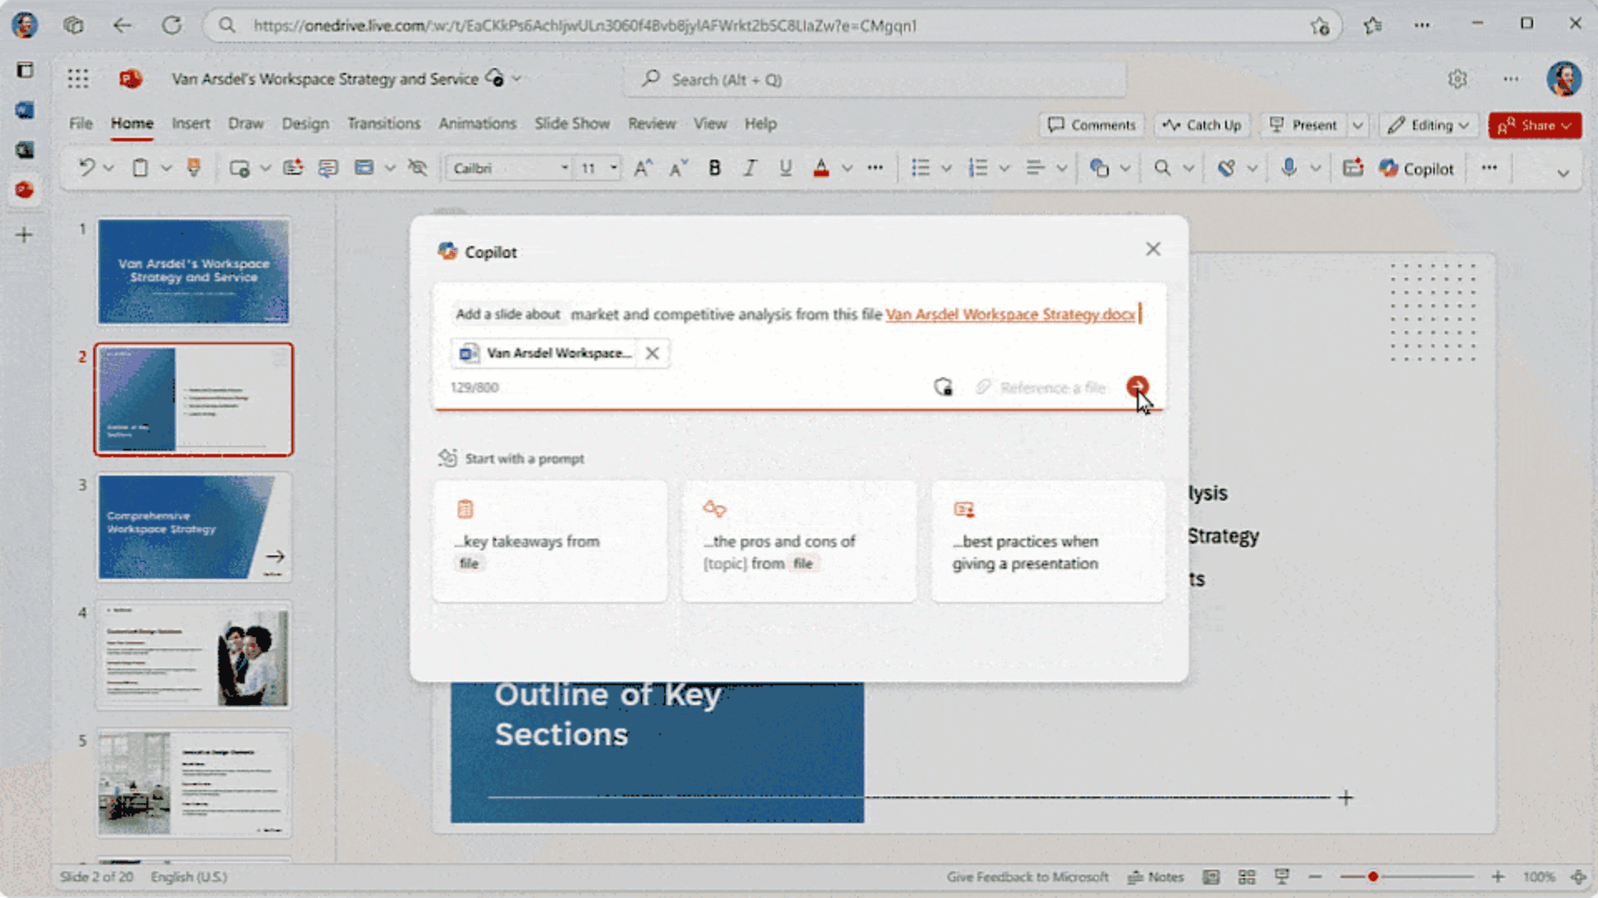1598x898 pixels.
Task: Switch to Normal view icon in status bar
Action: click(1211, 876)
